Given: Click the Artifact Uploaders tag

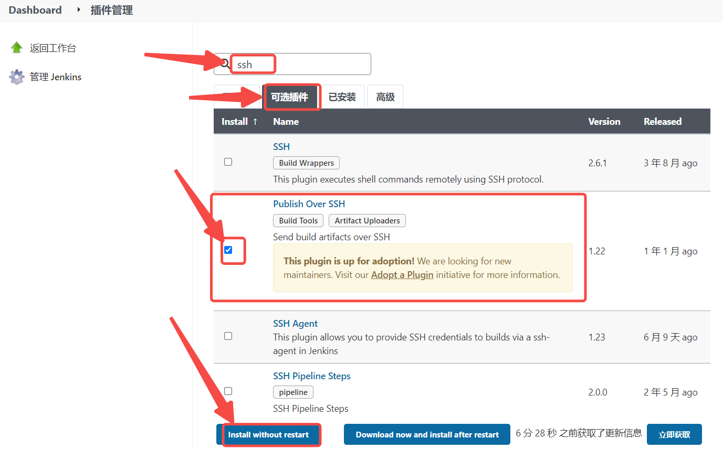Looking at the screenshot, I should click(x=367, y=221).
